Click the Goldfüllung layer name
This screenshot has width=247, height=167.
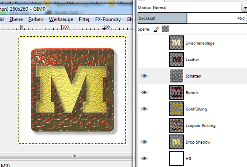pos(196,109)
